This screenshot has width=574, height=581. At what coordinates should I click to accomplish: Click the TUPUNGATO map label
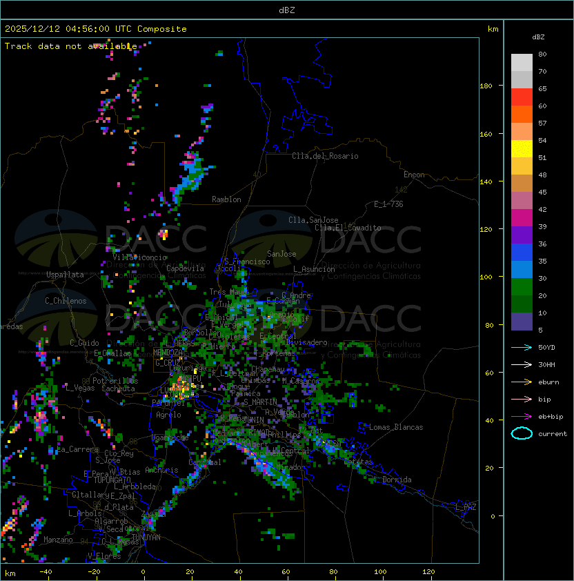(112, 480)
